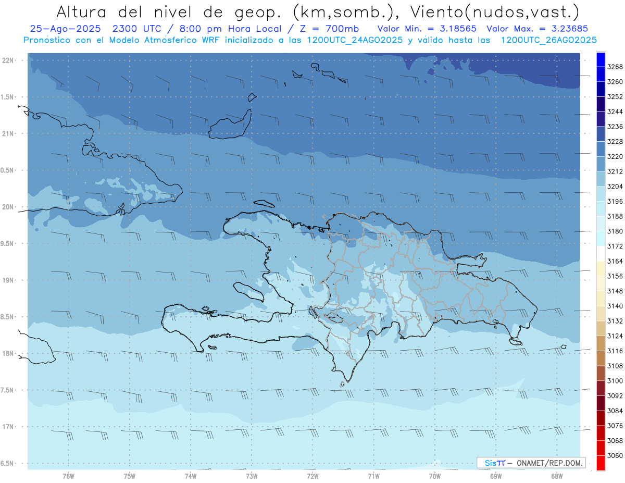Click the color scale value 3220

[x=615, y=156]
